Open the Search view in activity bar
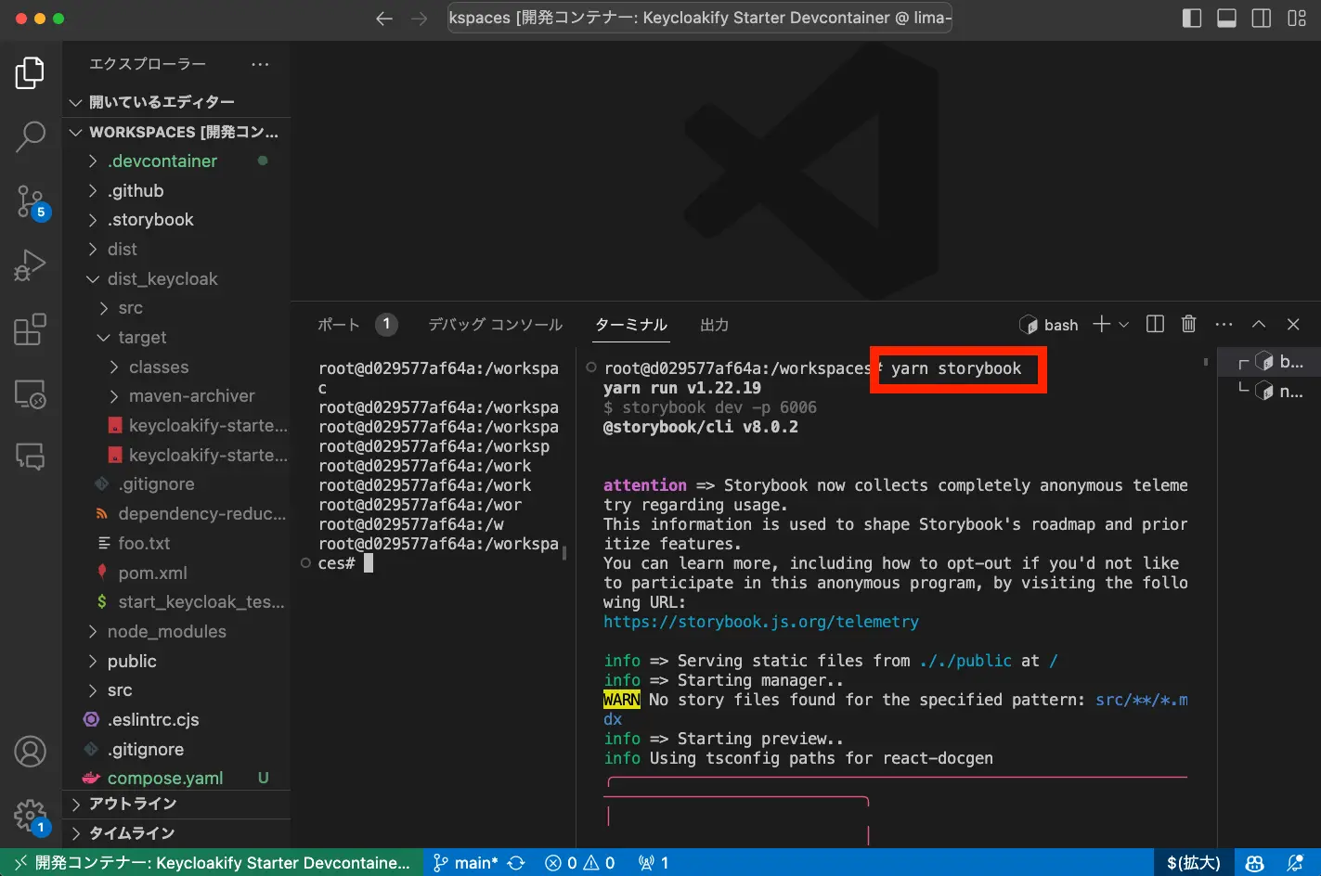1321x876 pixels. [x=30, y=135]
